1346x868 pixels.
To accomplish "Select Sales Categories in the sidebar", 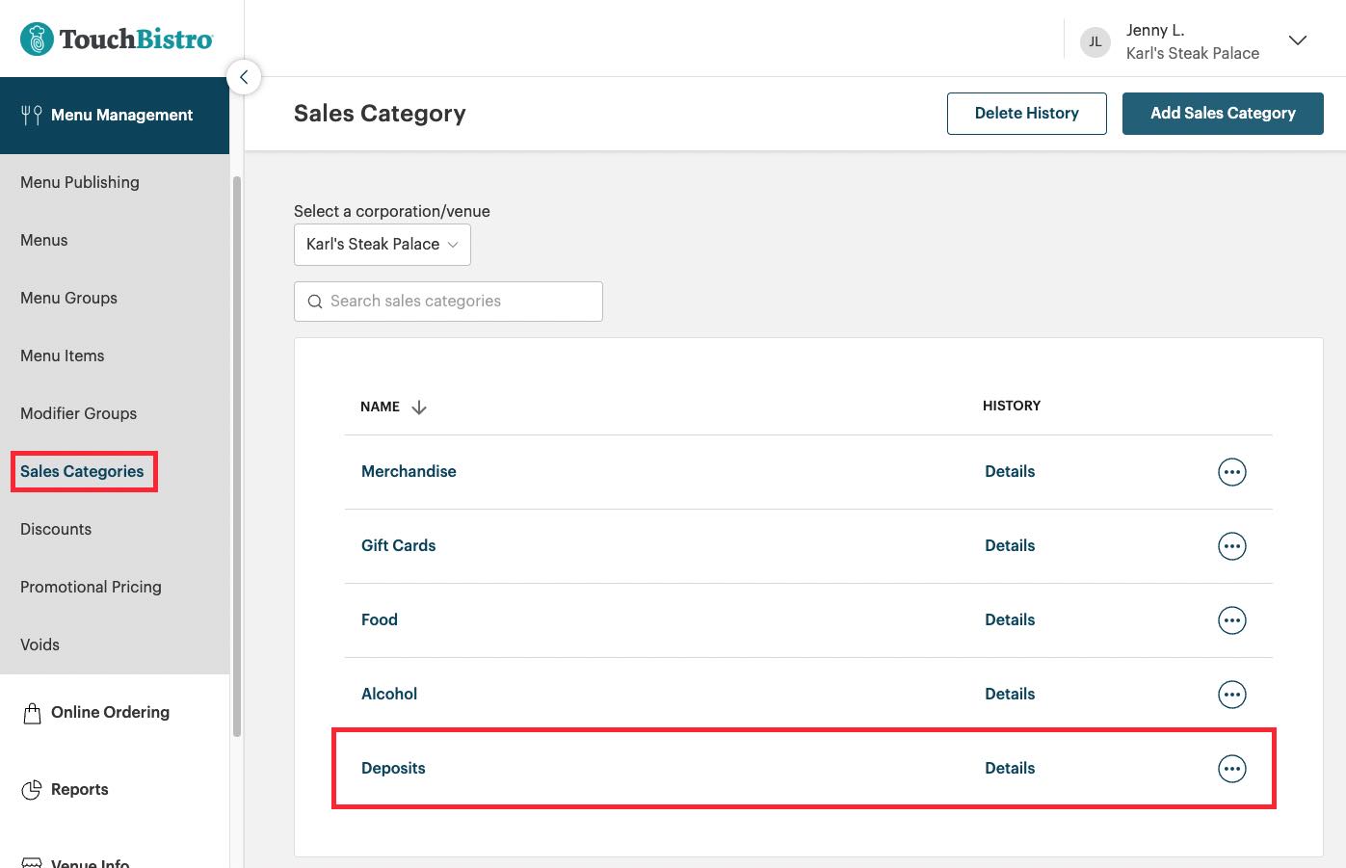I will (83, 471).
